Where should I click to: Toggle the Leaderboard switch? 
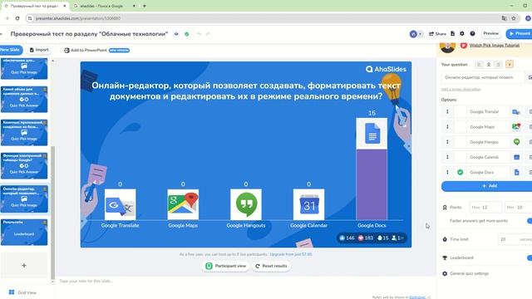tap(530, 257)
